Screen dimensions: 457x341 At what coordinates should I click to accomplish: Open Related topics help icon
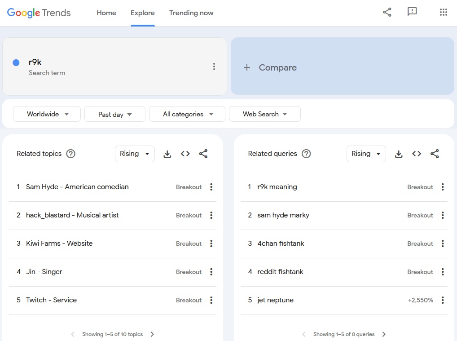(70, 154)
